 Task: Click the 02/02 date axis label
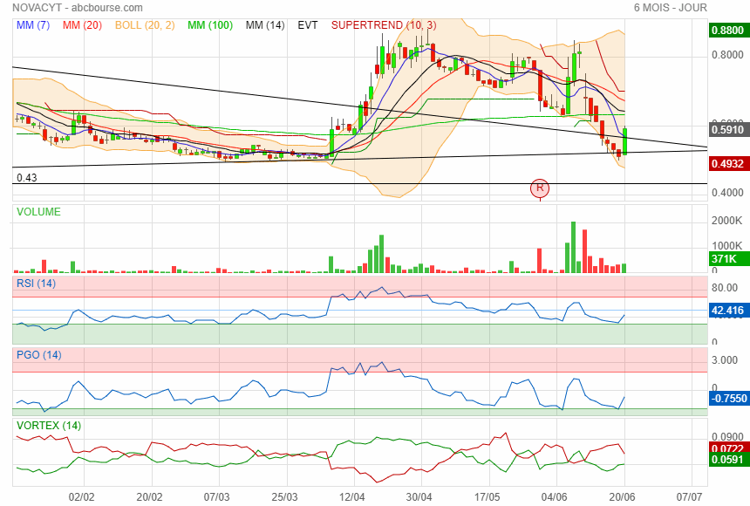click(81, 497)
